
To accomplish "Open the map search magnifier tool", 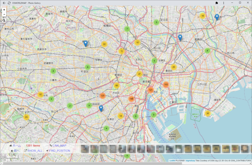I will tap(4, 20).
